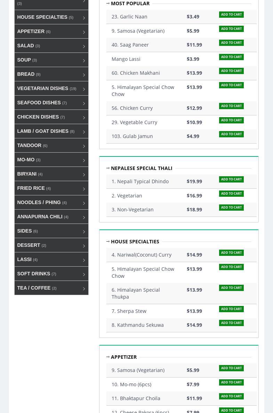Add Mango Lassi to cart
The height and width of the screenshot is (413, 273).
(x=231, y=57)
